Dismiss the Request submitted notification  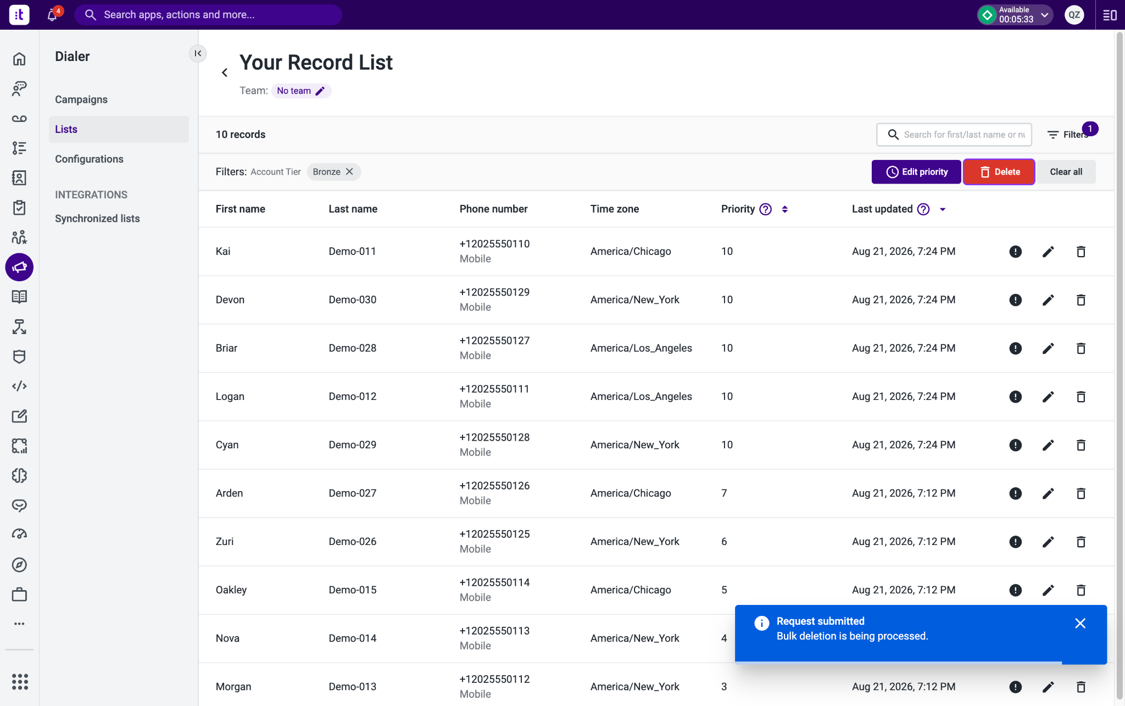pyautogui.click(x=1080, y=623)
